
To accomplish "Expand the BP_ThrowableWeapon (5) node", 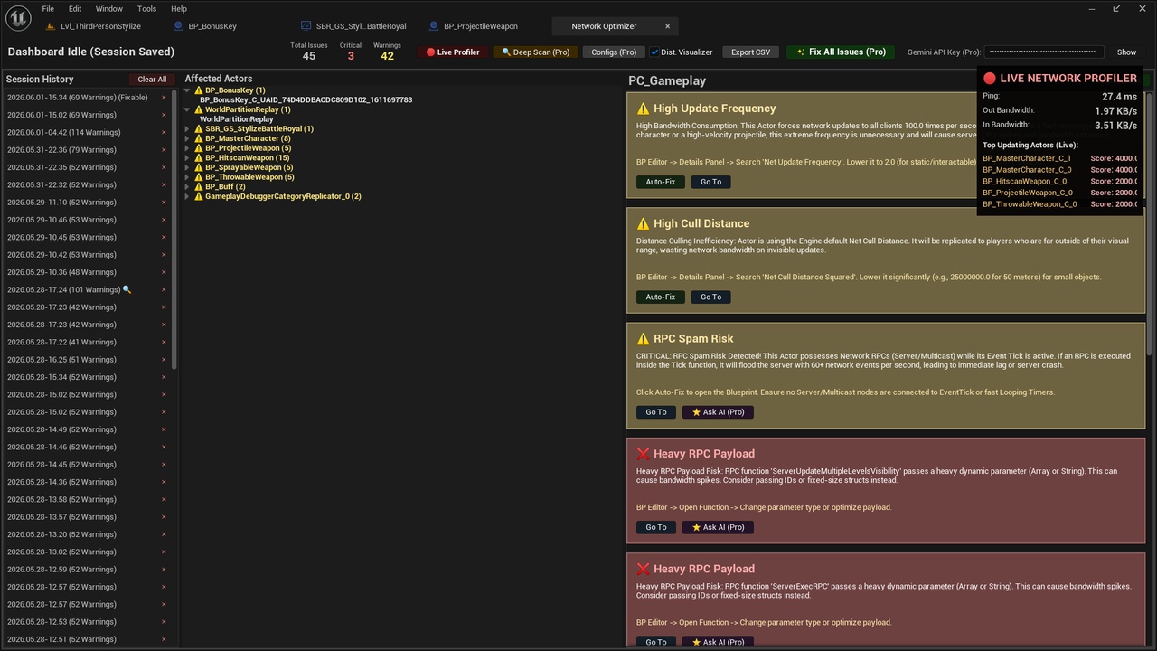I will pos(187,177).
